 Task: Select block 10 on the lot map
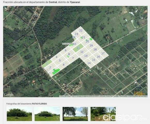pos(75,44)
